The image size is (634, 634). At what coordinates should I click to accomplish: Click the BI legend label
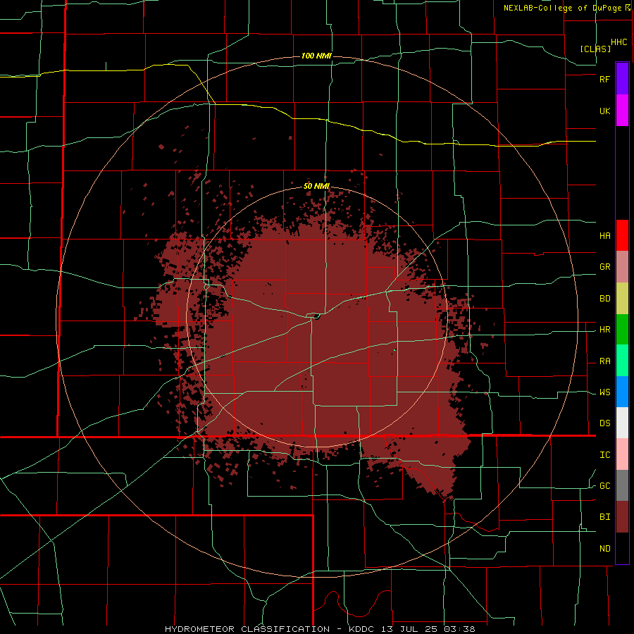[x=605, y=517]
